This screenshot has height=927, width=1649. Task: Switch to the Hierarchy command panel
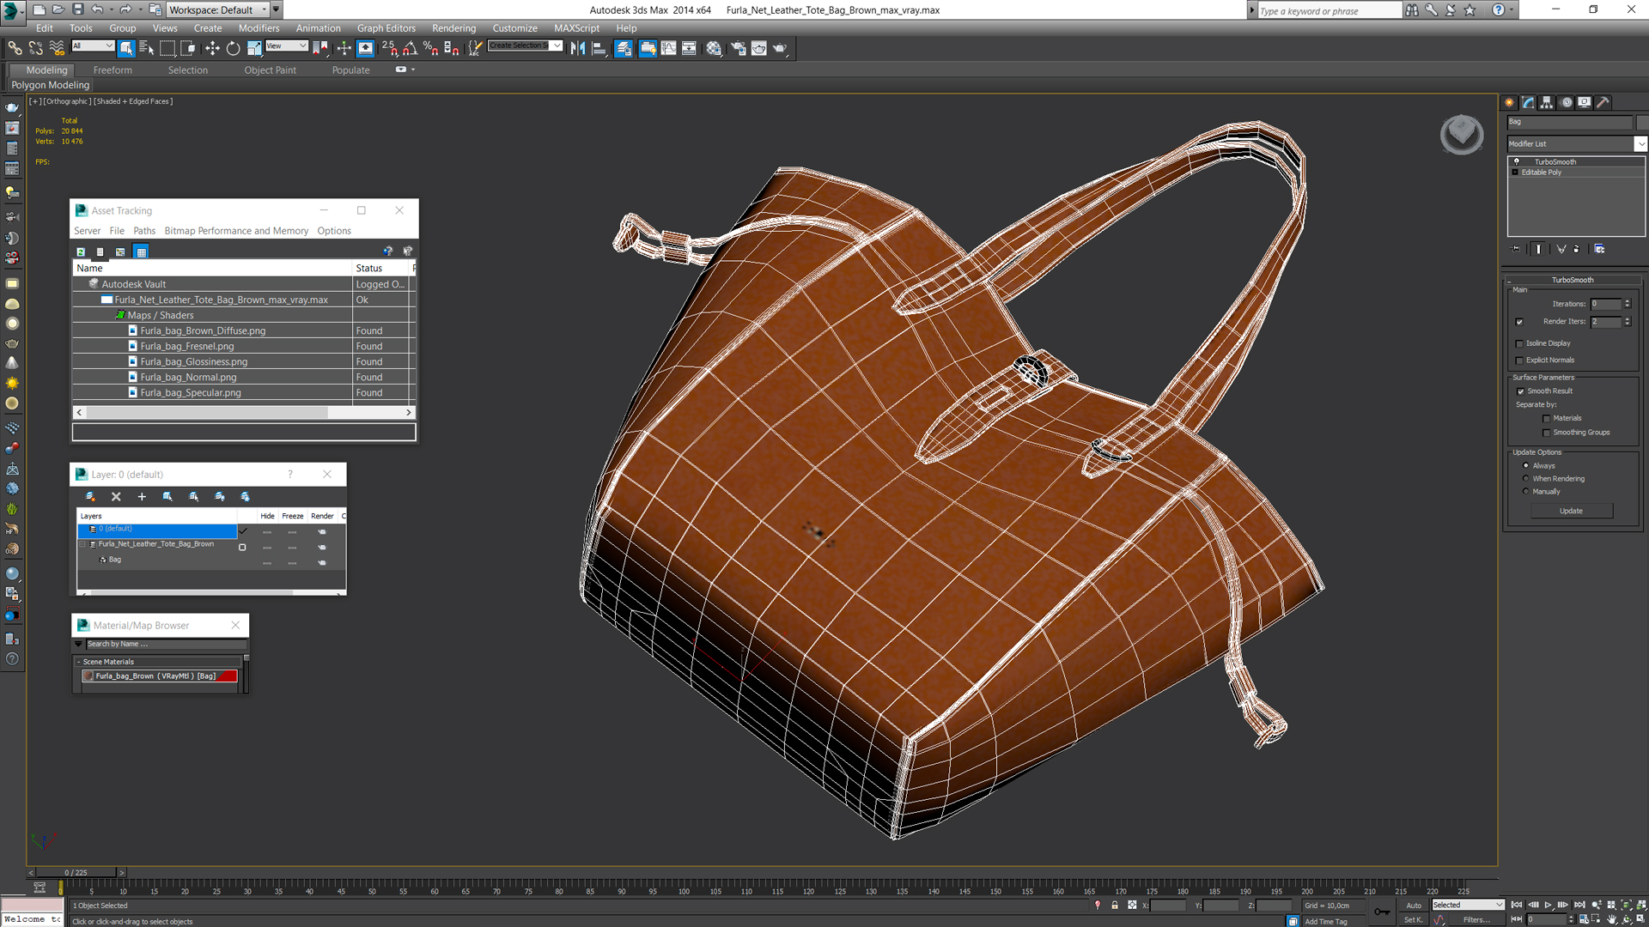click(x=1547, y=102)
